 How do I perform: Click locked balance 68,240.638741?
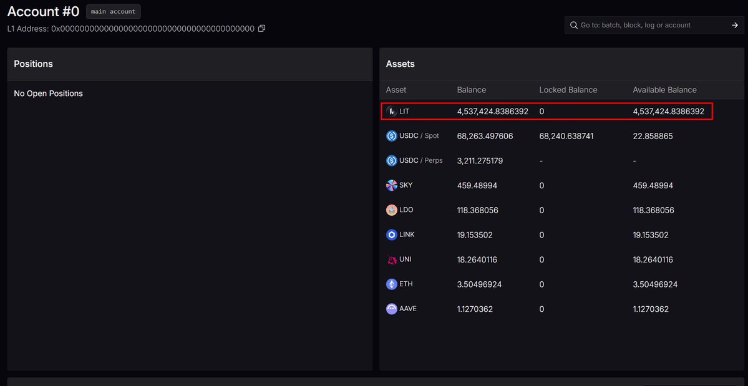[566, 137]
